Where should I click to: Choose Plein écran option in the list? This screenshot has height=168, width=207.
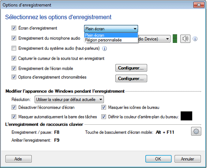pyautogui.click(x=95, y=35)
